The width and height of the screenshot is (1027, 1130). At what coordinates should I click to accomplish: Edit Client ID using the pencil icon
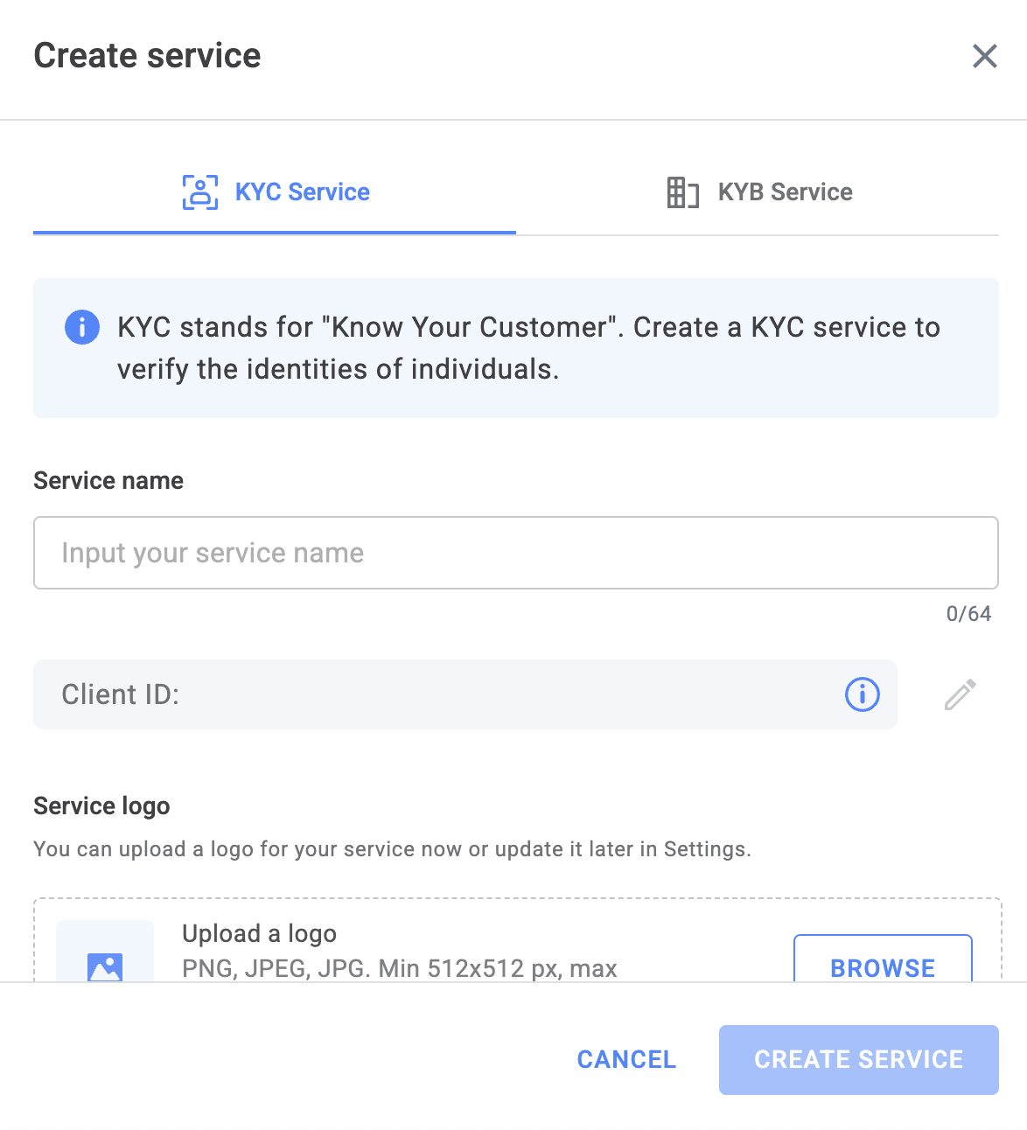(961, 694)
